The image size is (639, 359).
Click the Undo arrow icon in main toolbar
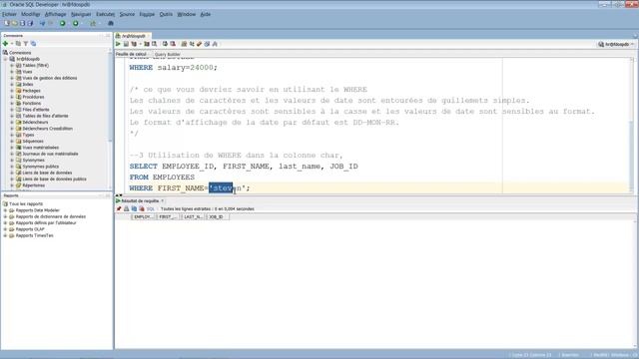click(42, 24)
